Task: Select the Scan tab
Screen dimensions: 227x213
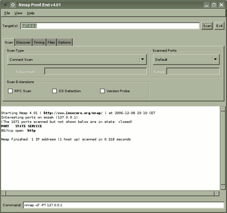Action: [9, 42]
